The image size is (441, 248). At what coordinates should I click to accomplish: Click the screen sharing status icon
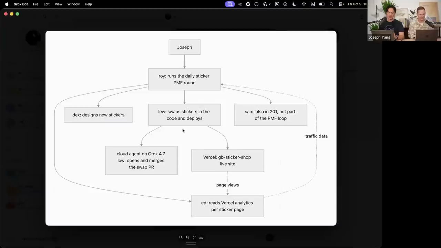point(230,4)
